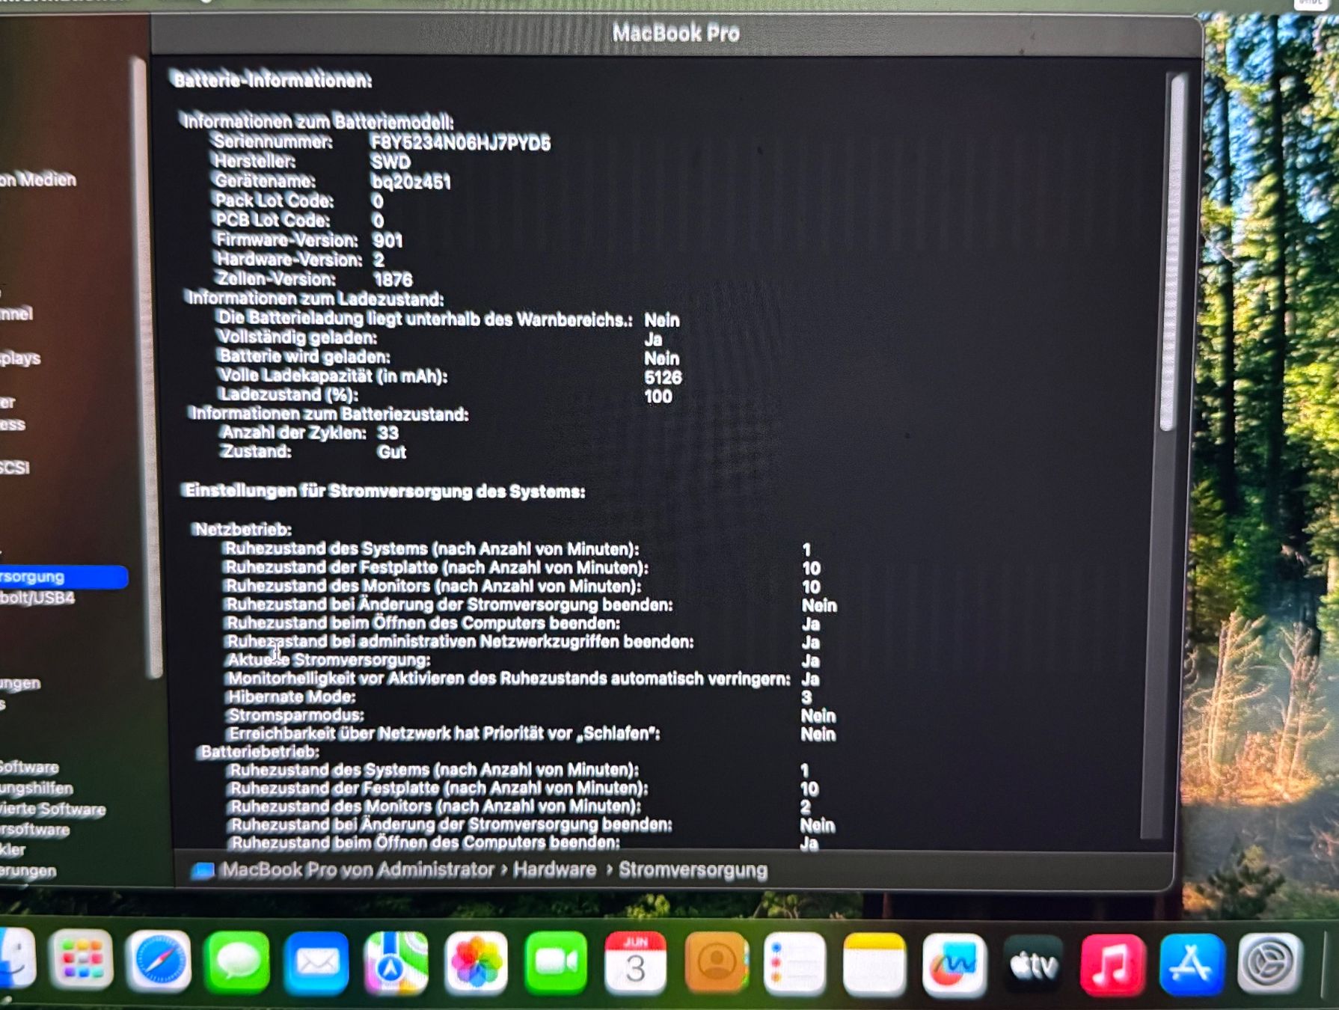Image resolution: width=1339 pixels, height=1010 pixels.
Task: Open the App Store in Dock
Action: click(1192, 965)
